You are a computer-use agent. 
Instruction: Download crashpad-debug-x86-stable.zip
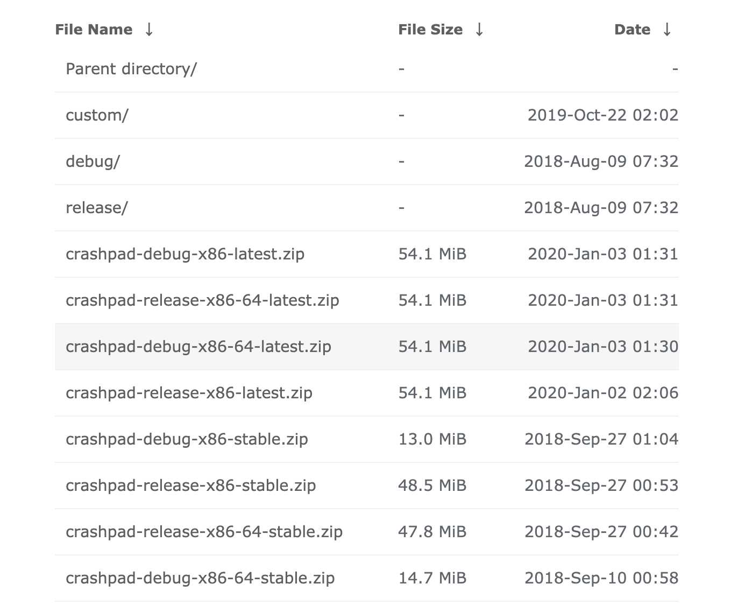187,439
